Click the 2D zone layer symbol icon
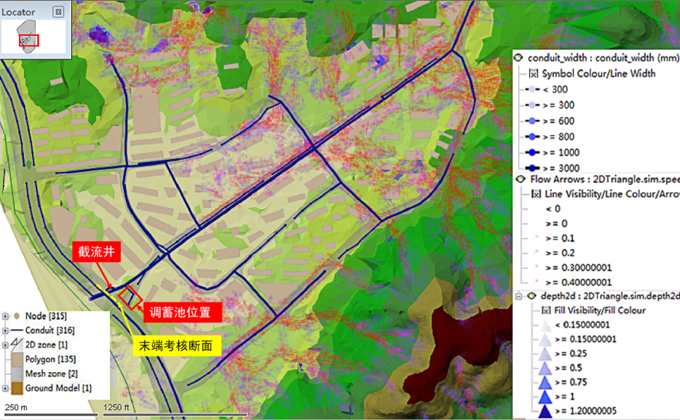The width and height of the screenshot is (680, 420). (17, 345)
